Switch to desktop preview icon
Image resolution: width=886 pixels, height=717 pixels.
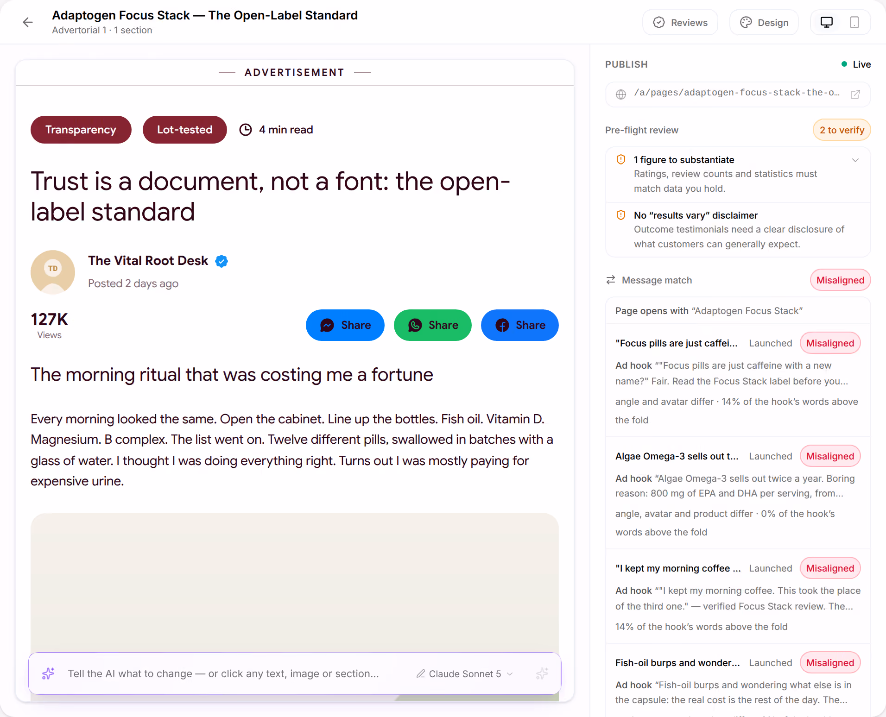click(x=826, y=22)
